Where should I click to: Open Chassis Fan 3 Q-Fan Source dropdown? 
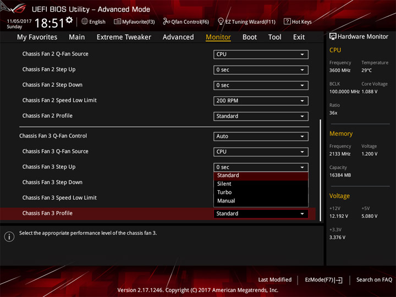point(261,152)
